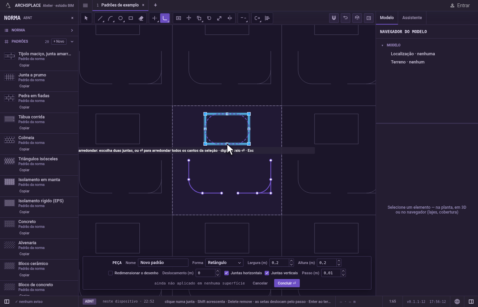Select the rotate tool in toolbar
Viewport: 478px width, 307px height.
click(209, 18)
